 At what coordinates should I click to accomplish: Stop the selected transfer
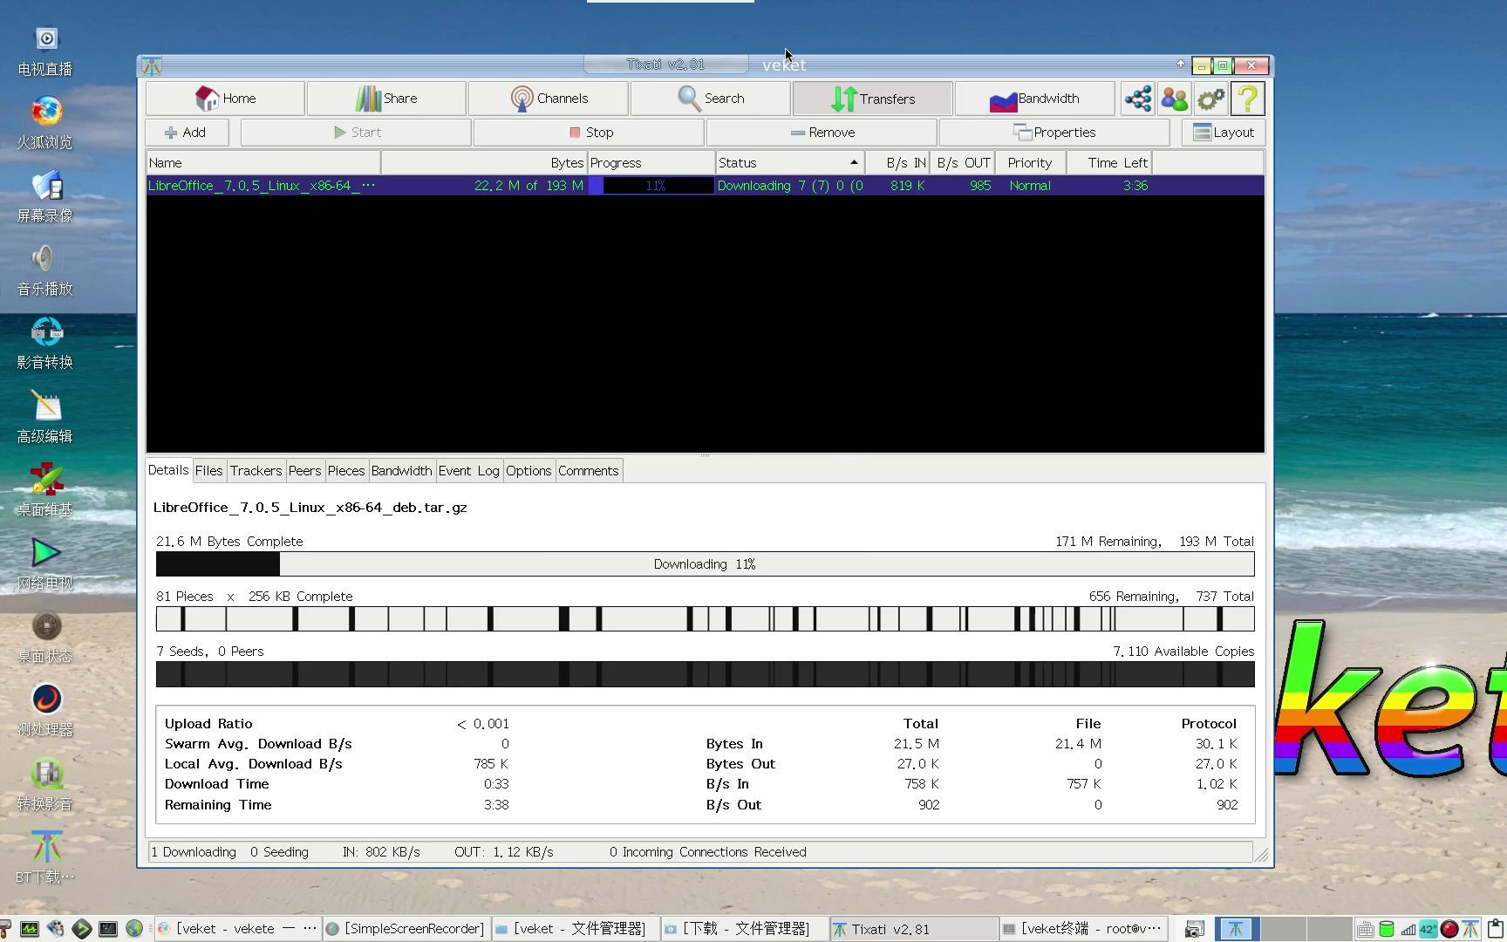(589, 133)
